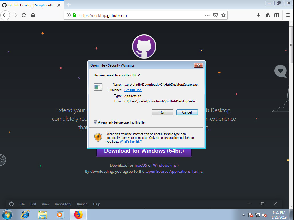This screenshot has width=294, height=220.
Task: Click the application file icon in dialog
Action: (98, 87)
